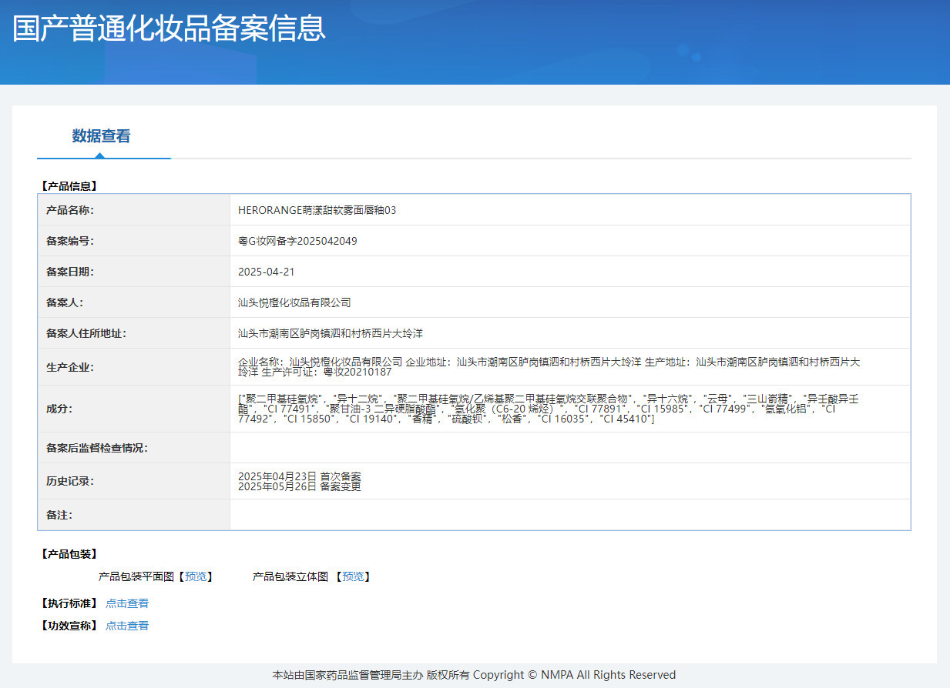Select the 数据查看 tab
Image resolution: width=950 pixels, height=688 pixels.
click(x=101, y=136)
